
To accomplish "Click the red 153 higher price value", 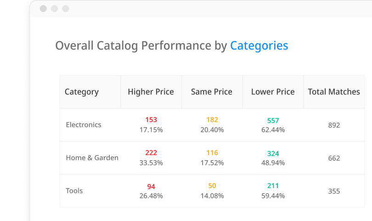I will [x=151, y=120].
